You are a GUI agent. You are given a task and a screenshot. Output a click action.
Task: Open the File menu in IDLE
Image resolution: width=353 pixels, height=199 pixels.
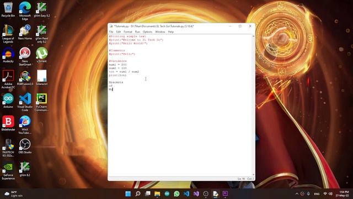click(111, 32)
